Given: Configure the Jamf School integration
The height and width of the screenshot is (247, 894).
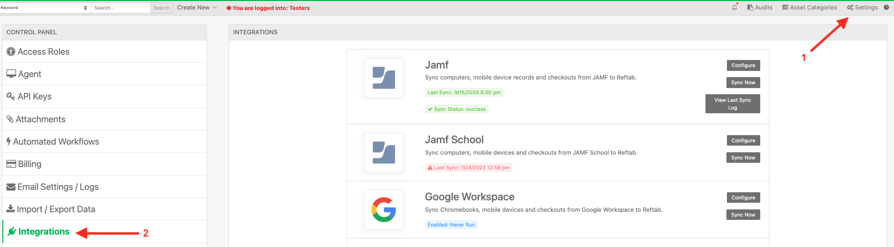Looking at the screenshot, I should coord(743,140).
